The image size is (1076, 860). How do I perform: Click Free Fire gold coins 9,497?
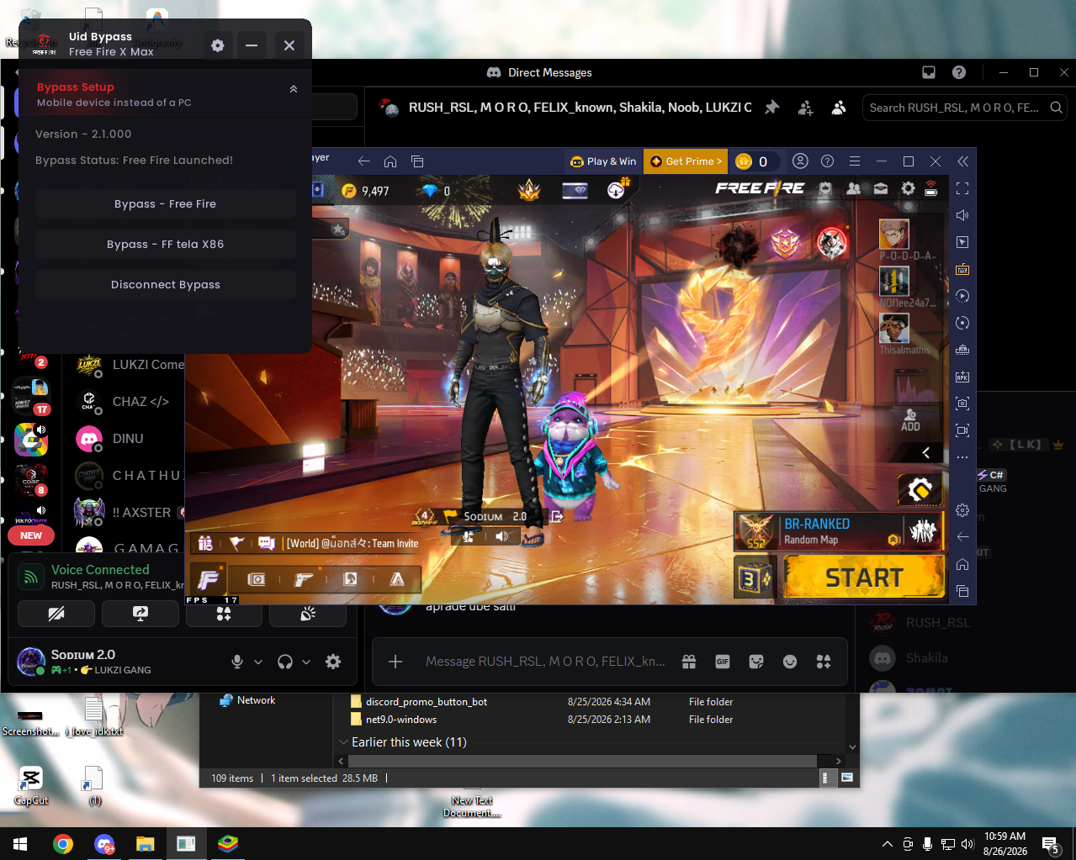tap(366, 191)
